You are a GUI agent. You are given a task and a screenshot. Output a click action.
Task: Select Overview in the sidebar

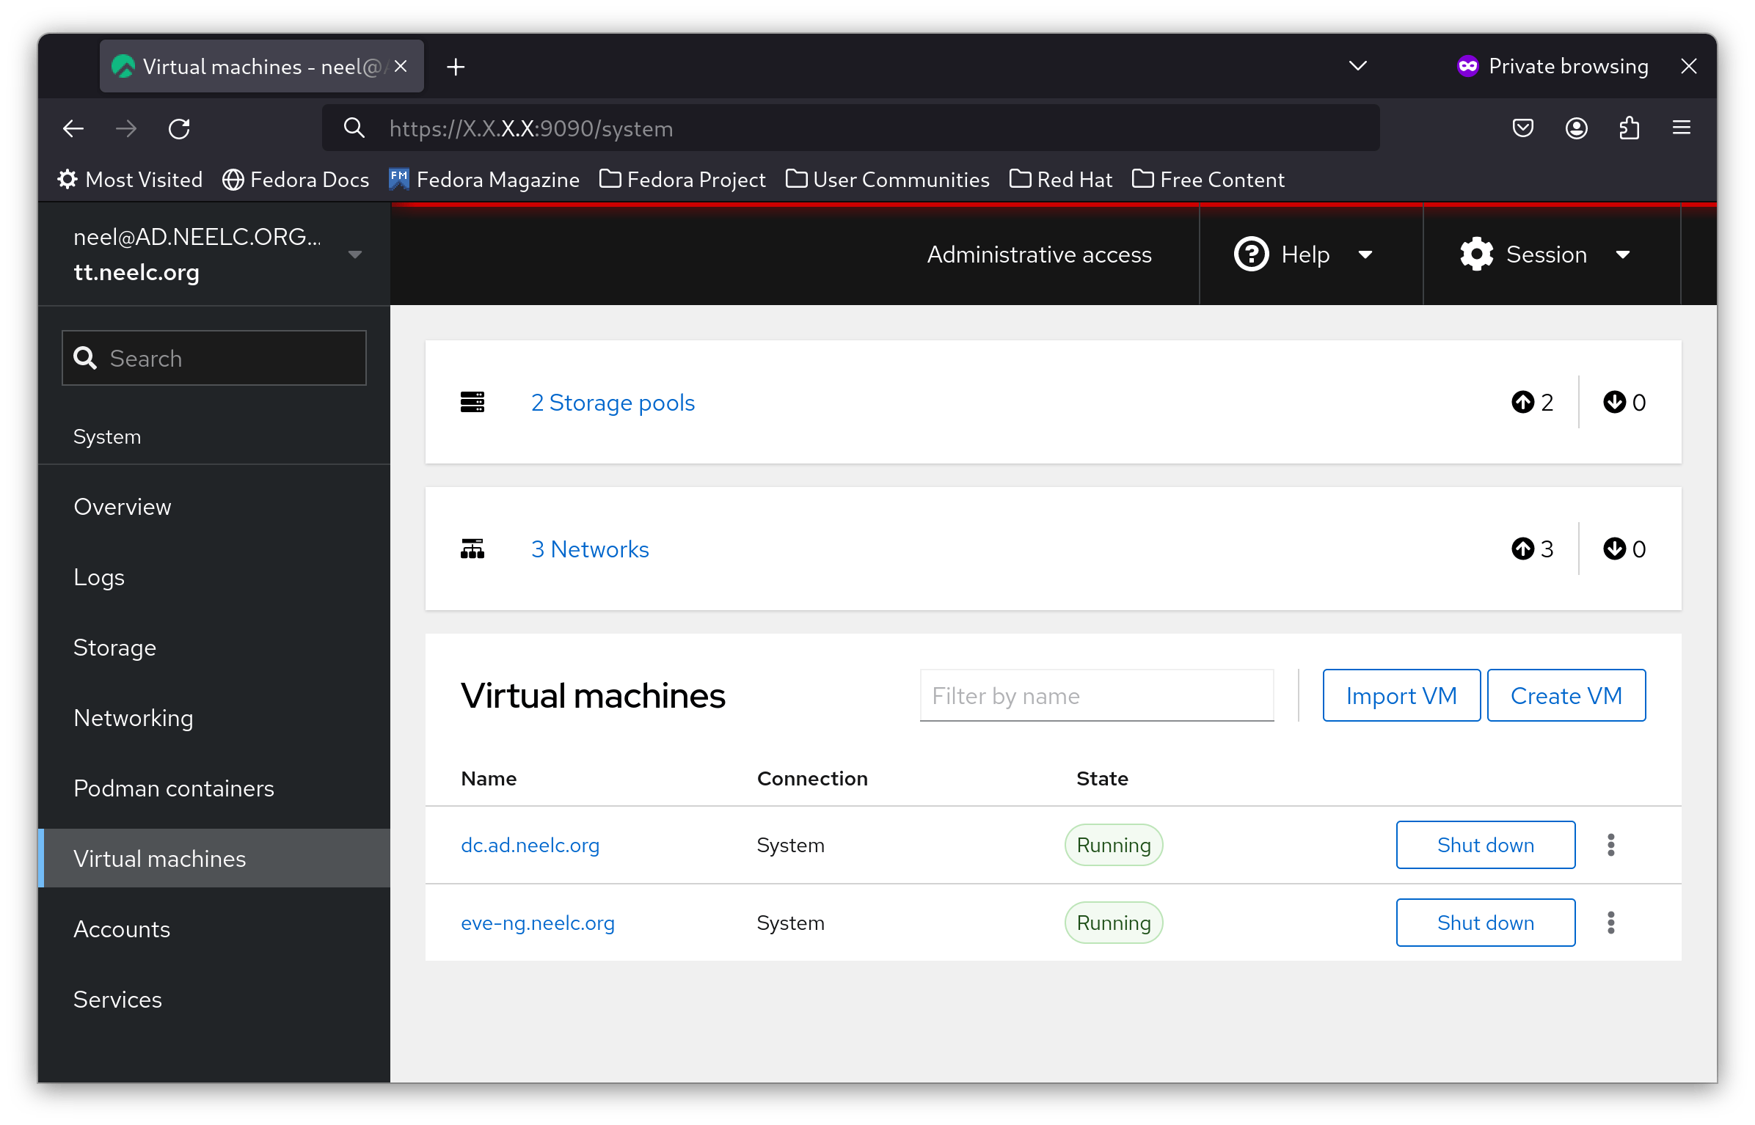click(123, 505)
